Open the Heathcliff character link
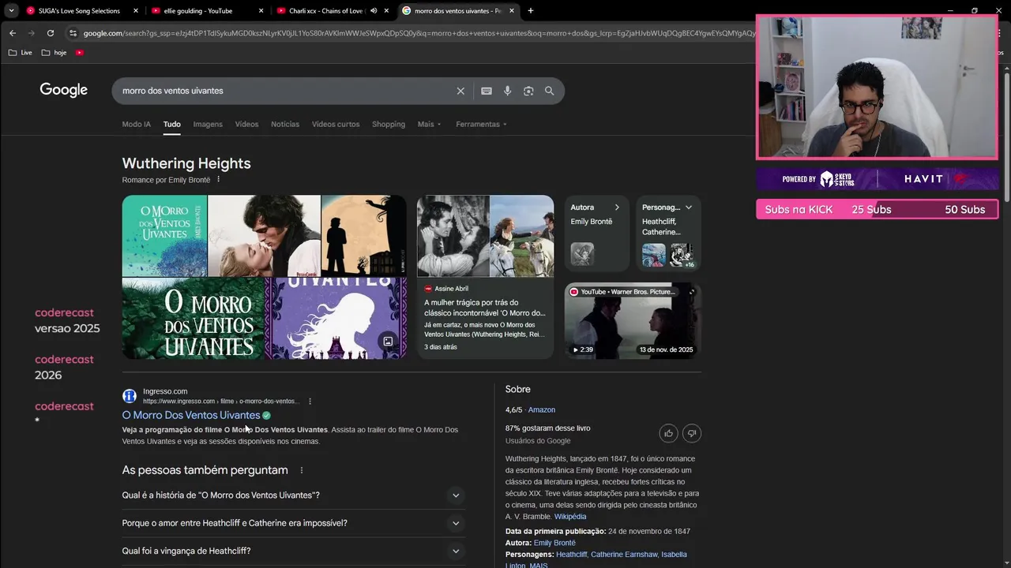 pyautogui.click(x=572, y=555)
